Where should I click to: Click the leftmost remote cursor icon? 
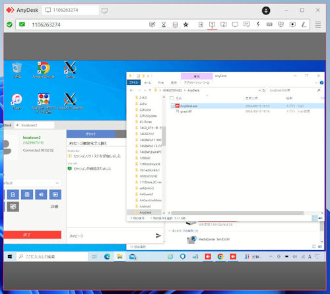tap(152, 24)
